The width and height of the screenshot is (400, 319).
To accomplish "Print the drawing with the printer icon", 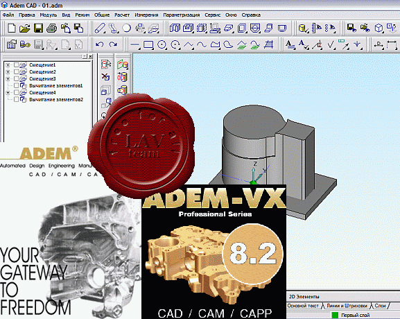I will [52, 28].
